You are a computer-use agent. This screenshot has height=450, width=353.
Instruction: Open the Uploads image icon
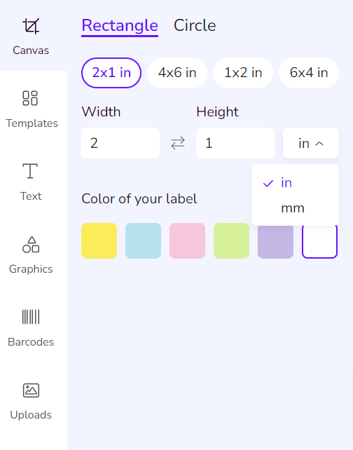tap(31, 390)
